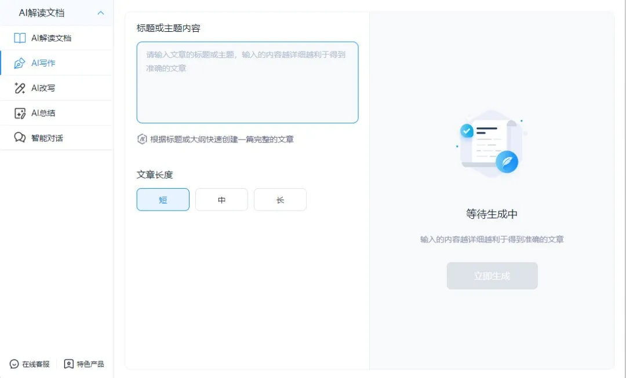Click the 在线客服 support link
The width and height of the screenshot is (626, 378).
(x=28, y=364)
